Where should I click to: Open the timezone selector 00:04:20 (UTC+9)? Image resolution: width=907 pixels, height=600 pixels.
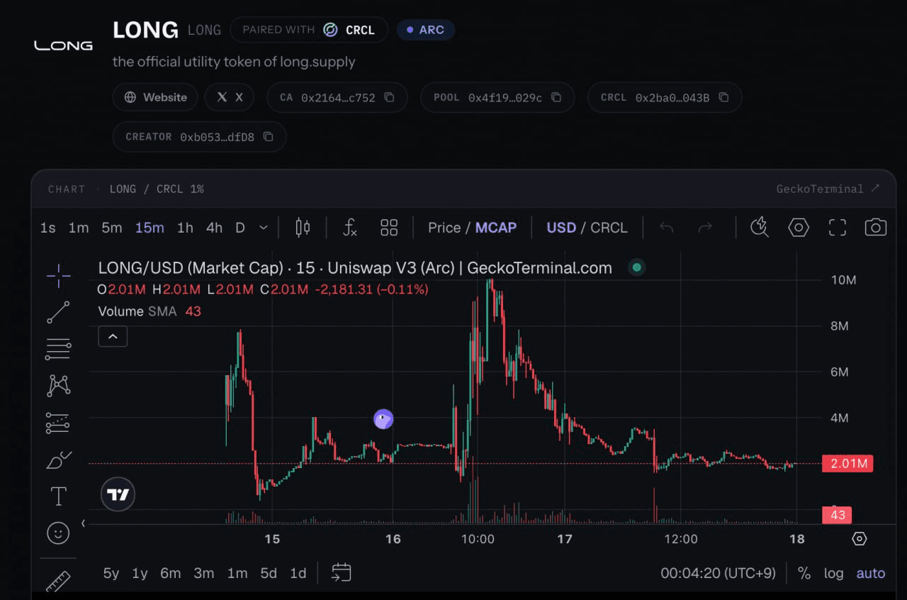(x=718, y=573)
